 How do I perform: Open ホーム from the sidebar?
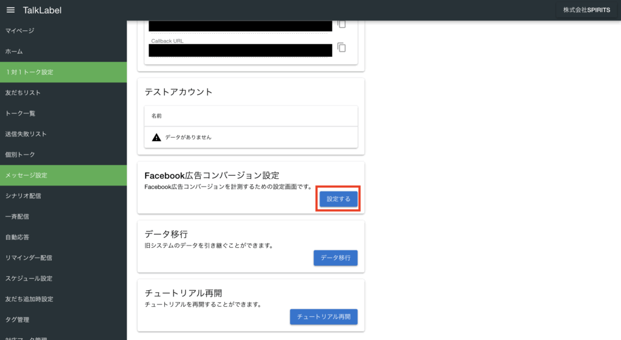(14, 52)
